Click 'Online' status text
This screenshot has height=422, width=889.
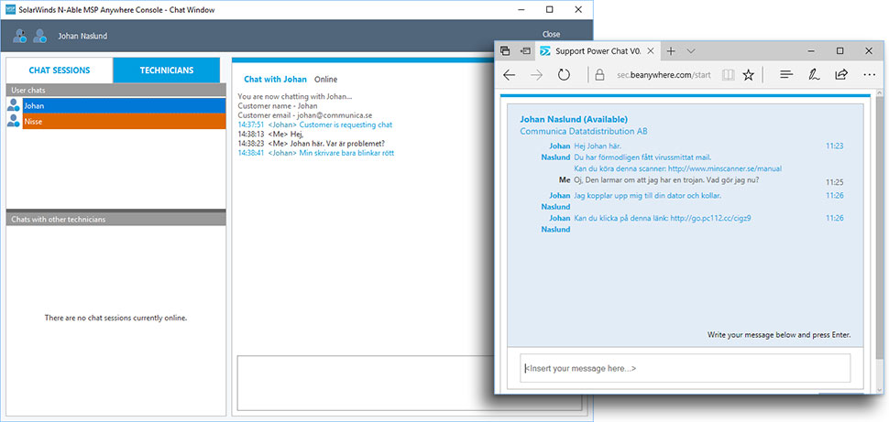tap(325, 80)
